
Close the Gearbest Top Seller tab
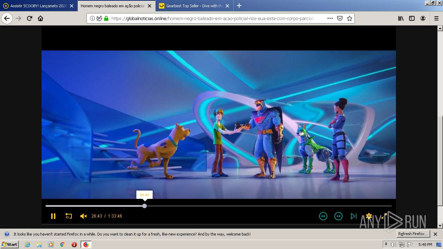click(227, 6)
